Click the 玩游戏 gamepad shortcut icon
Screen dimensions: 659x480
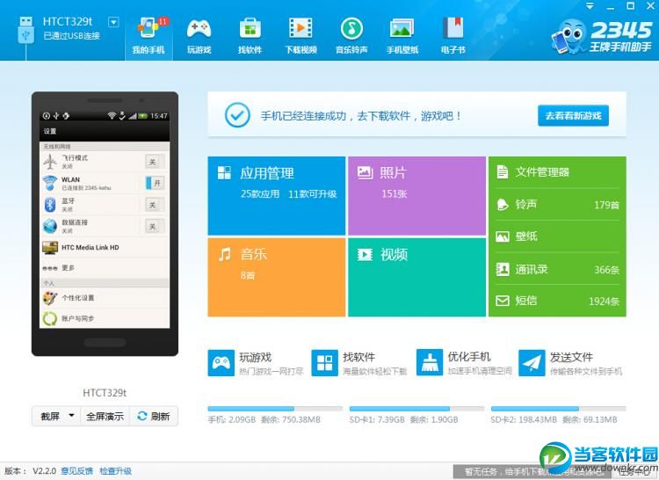[x=221, y=363]
